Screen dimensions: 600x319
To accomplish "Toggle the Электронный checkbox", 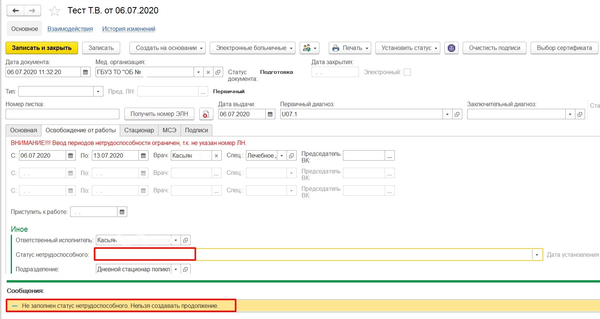I will [x=407, y=72].
